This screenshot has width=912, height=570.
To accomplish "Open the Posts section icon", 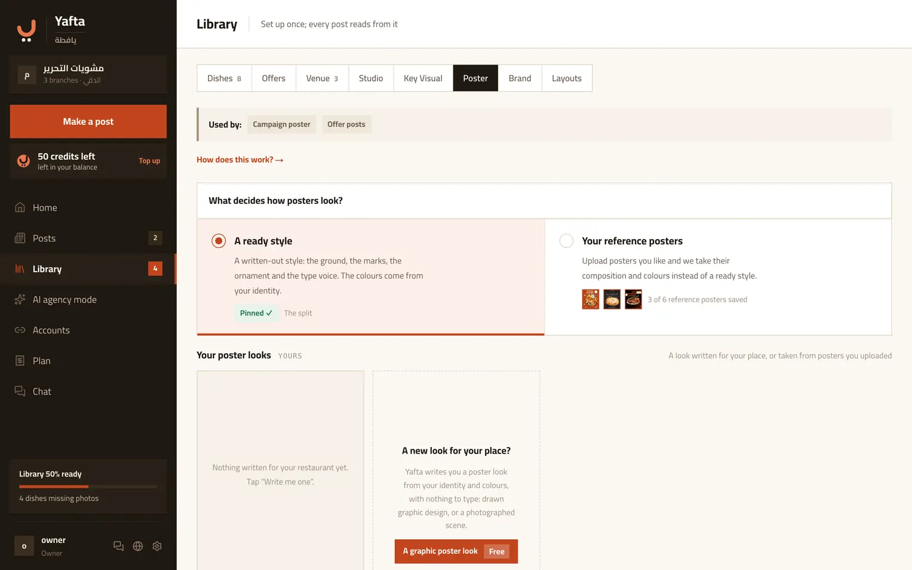I will click(20, 238).
